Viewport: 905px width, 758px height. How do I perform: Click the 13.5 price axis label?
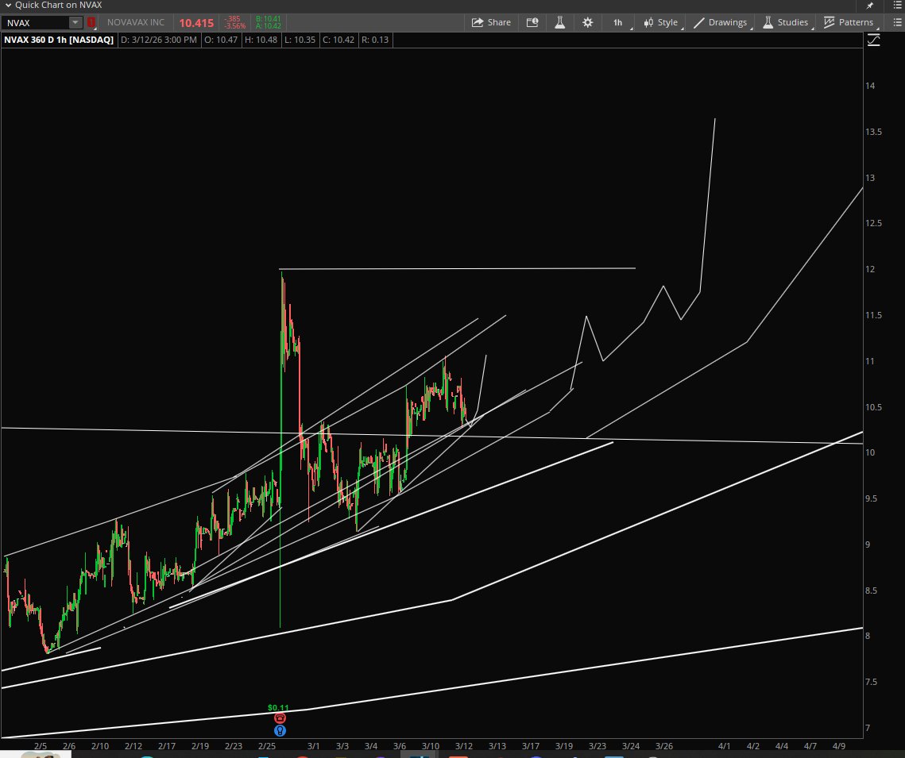[x=873, y=132]
